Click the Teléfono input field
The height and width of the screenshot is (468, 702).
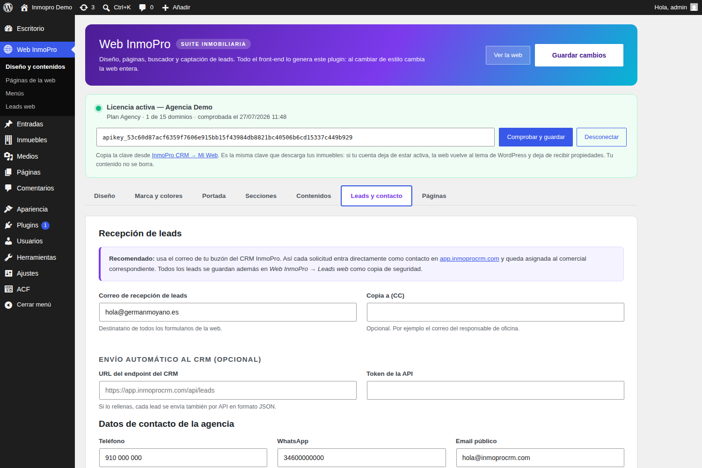pyautogui.click(x=183, y=458)
